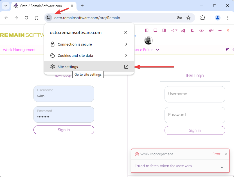Click the user avatar photo
Viewport: 234px width, 177px height.
pos(148,40)
